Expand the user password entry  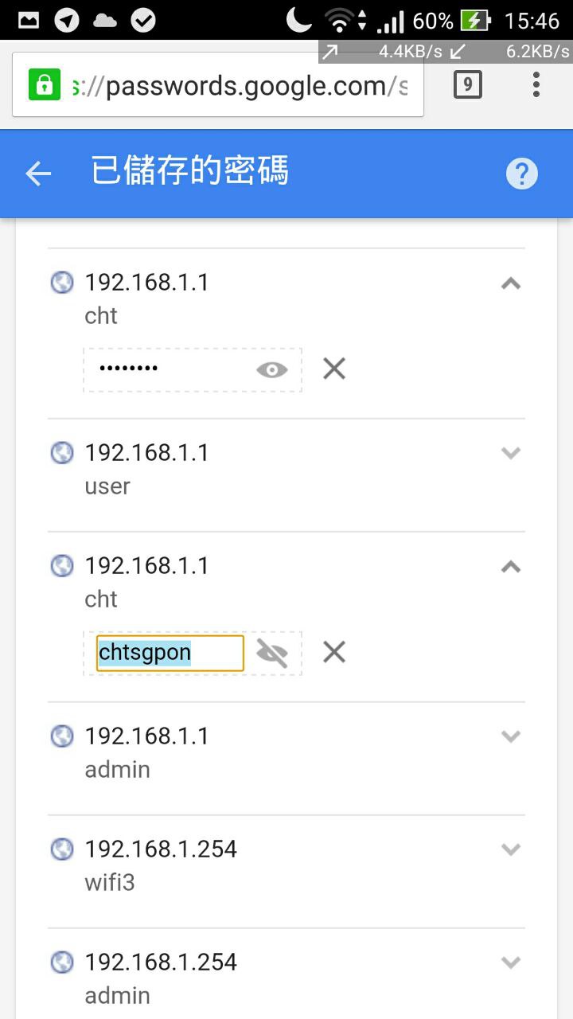pos(511,453)
